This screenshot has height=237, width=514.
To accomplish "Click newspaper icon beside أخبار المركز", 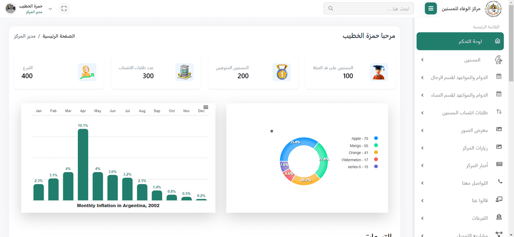I will coord(499,165).
